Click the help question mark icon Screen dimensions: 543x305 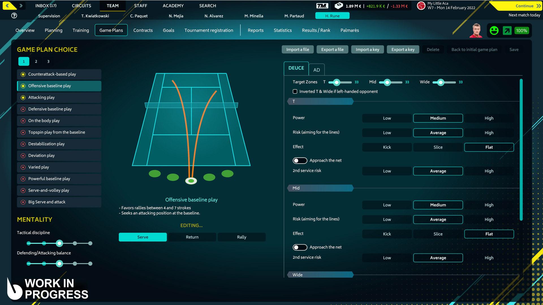(x=14, y=16)
